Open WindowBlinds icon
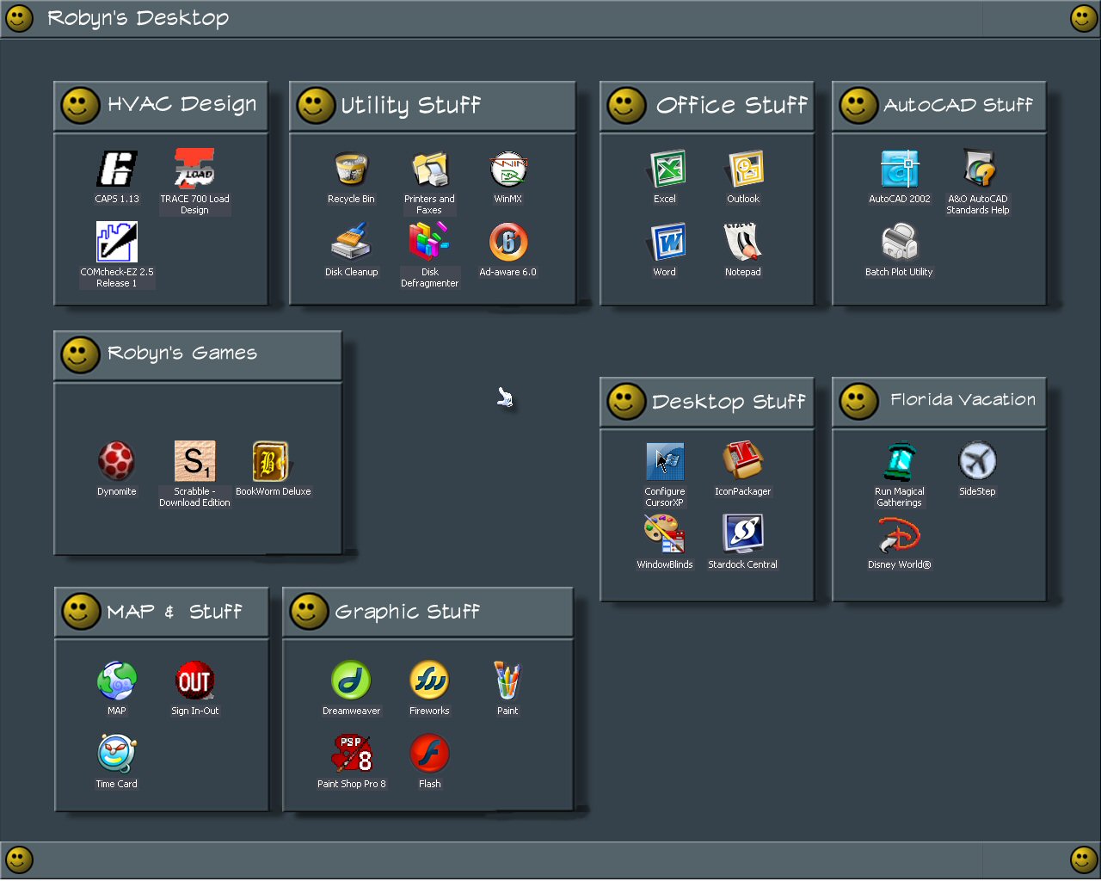The image size is (1101, 881). click(664, 534)
